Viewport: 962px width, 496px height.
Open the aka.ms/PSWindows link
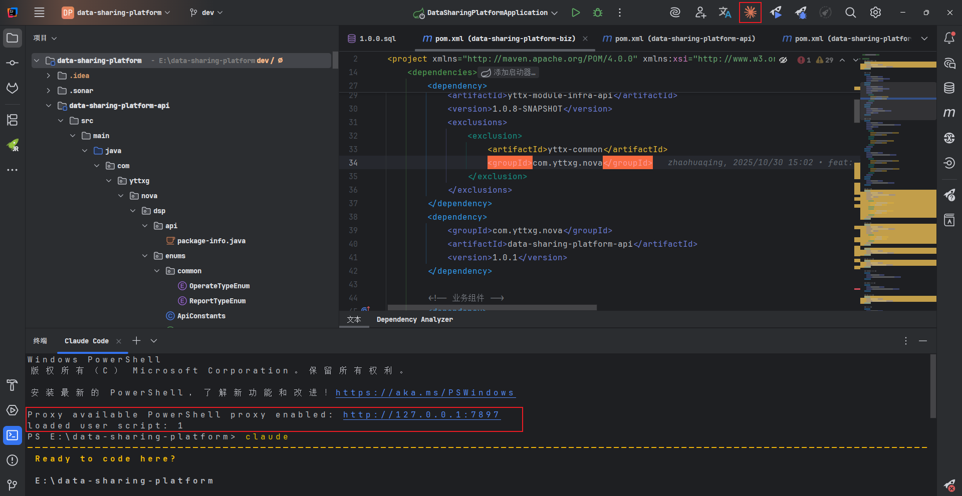[x=425, y=393]
